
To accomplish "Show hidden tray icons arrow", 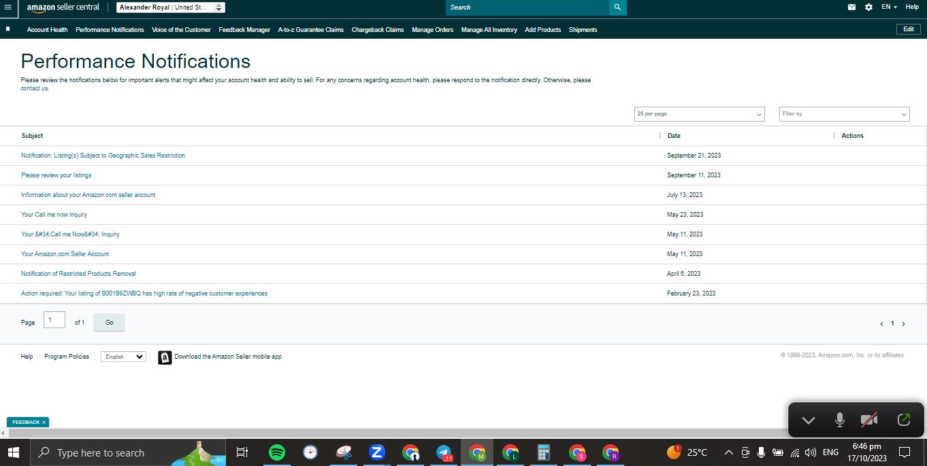I will point(728,452).
